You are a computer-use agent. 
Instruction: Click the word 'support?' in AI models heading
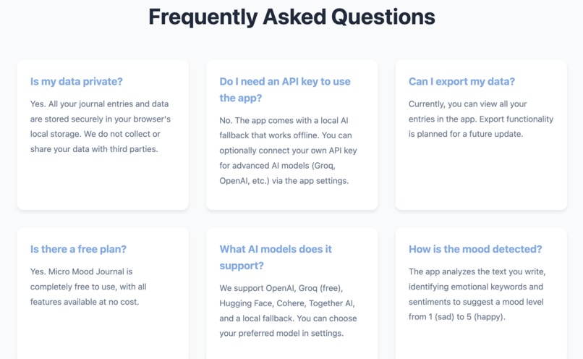(242, 266)
